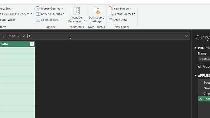Viewport: 210px width, 118px height.
Task: Click the first row cell of Weather column
Action: 17,50
